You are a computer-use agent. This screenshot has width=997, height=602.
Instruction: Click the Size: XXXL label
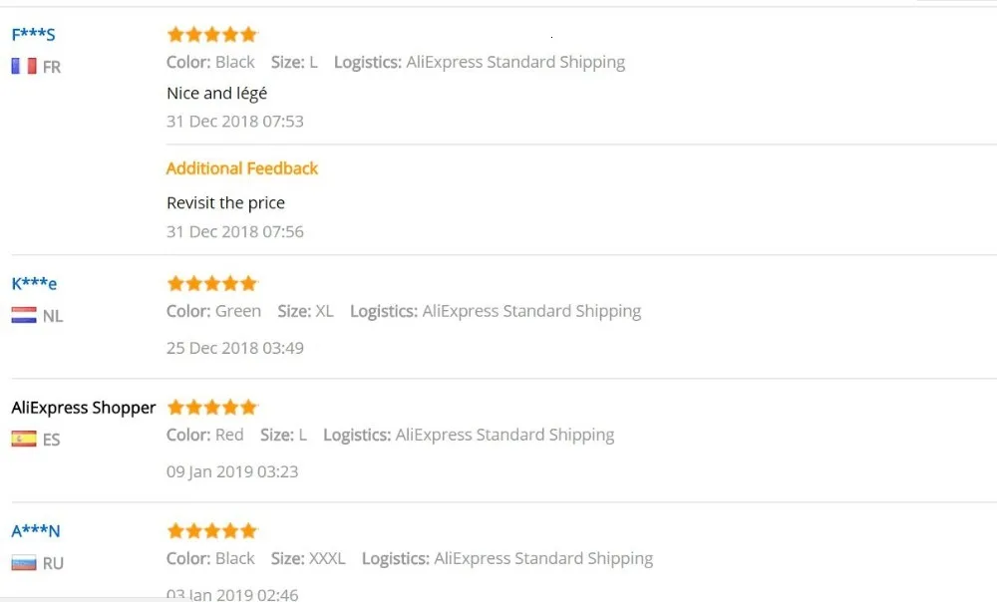click(x=308, y=558)
